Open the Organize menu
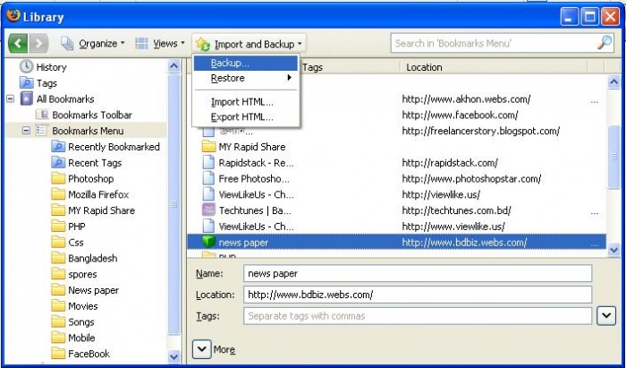 [x=93, y=44]
